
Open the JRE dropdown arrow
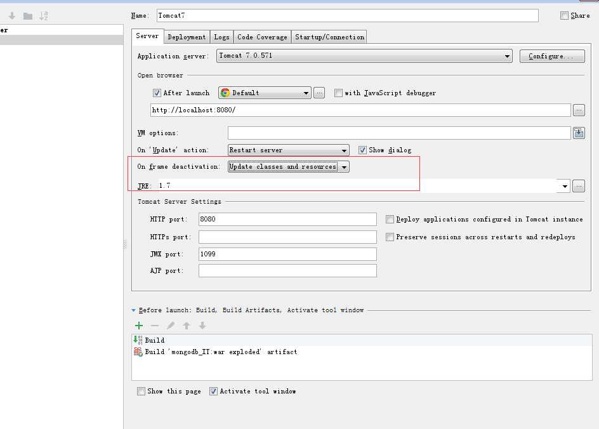tap(564, 186)
